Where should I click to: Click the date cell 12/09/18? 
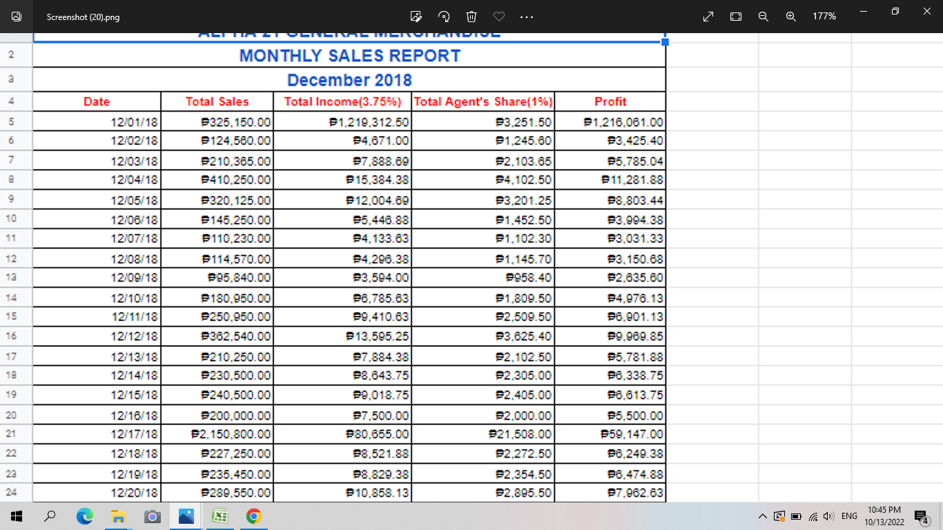tap(135, 277)
